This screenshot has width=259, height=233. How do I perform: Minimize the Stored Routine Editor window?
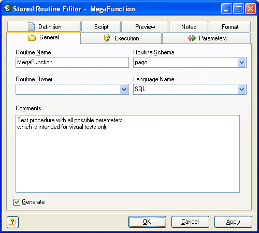226,9
